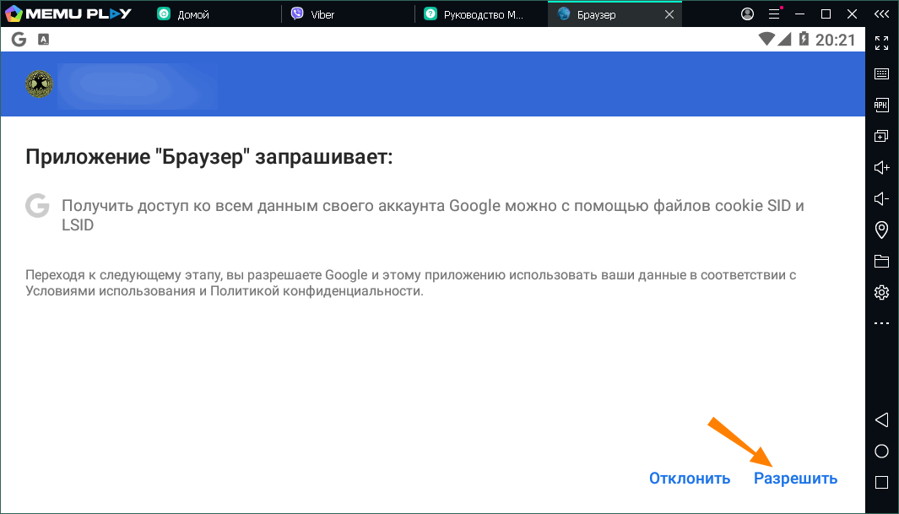Viewport: 899px width, 514px height.
Task: Open the MEmu hamburger menu
Action: 775,14
